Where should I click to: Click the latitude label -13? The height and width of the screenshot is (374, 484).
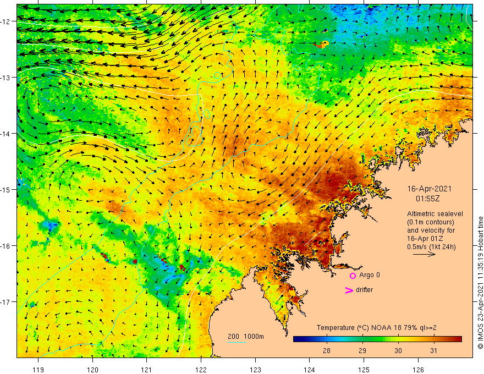pyautogui.click(x=5, y=78)
